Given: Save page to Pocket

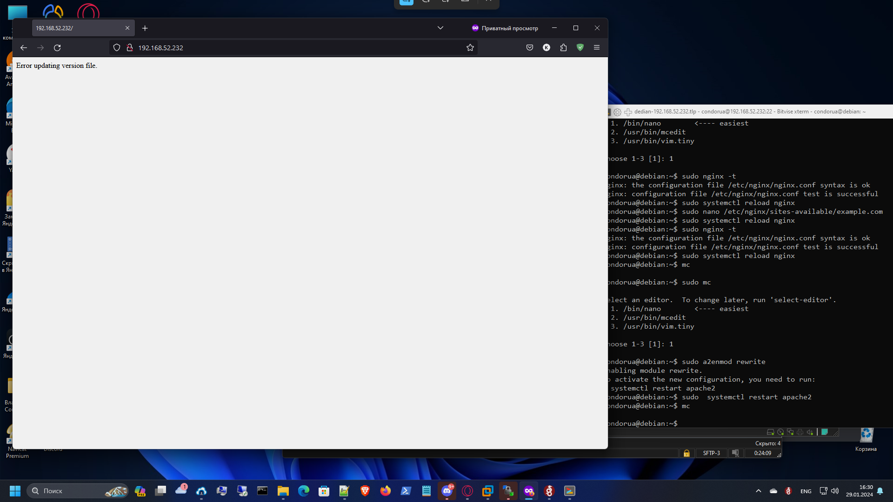Looking at the screenshot, I should tap(530, 48).
